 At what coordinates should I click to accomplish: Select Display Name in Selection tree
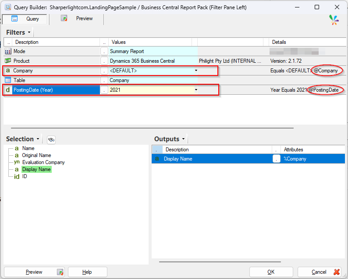[36, 169]
